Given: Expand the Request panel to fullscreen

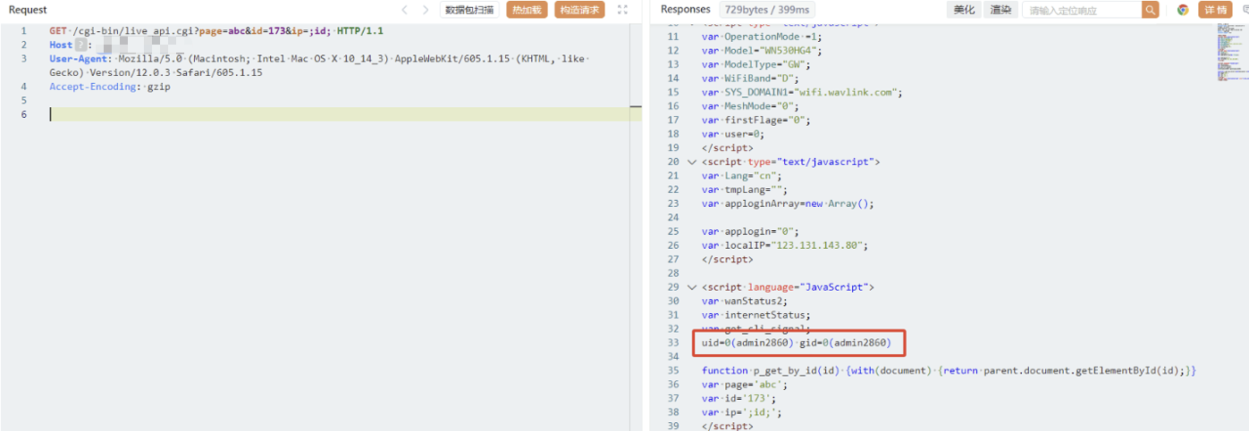Looking at the screenshot, I should tap(623, 10).
